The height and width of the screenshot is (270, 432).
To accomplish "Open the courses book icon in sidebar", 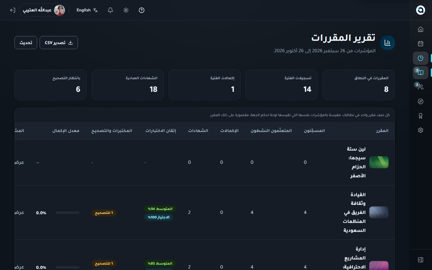I will (421, 73).
